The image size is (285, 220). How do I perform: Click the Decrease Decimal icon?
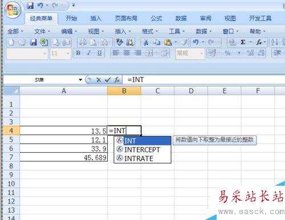pyautogui.click(x=261, y=53)
